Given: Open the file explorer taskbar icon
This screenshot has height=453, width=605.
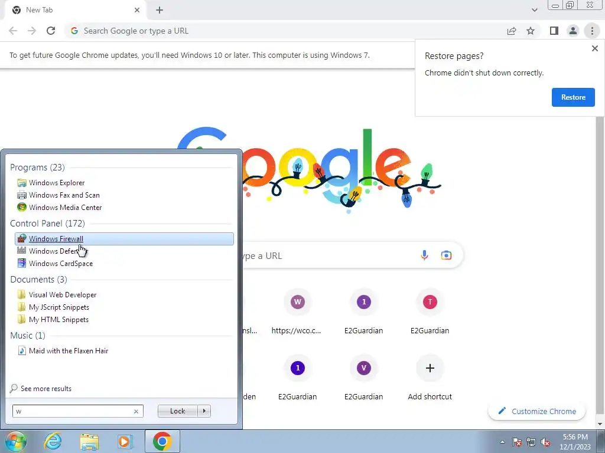Looking at the screenshot, I should click(x=89, y=441).
